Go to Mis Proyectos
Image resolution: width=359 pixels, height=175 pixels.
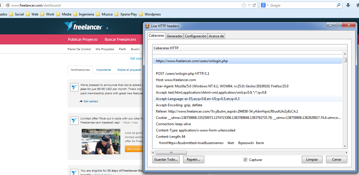[105, 49]
